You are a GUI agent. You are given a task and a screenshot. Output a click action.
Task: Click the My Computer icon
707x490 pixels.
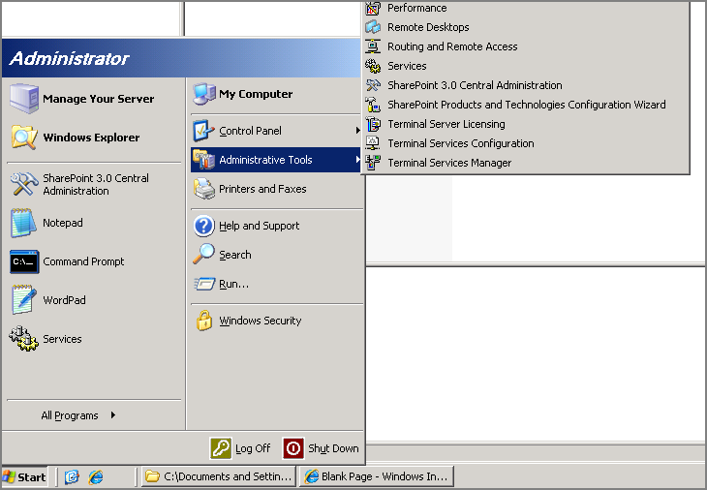[204, 94]
